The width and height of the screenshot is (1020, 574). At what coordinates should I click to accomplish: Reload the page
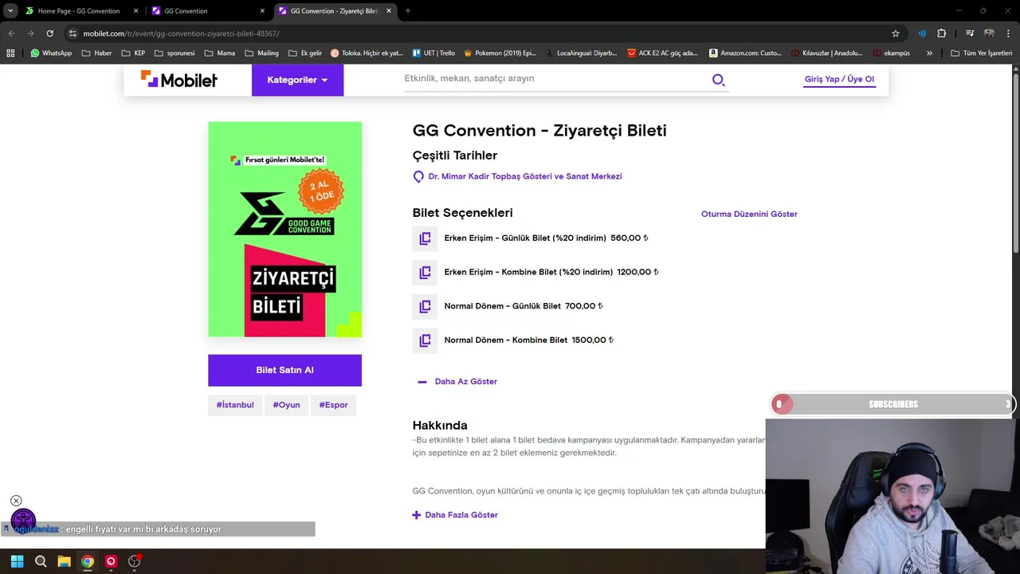pyautogui.click(x=49, y=33)
